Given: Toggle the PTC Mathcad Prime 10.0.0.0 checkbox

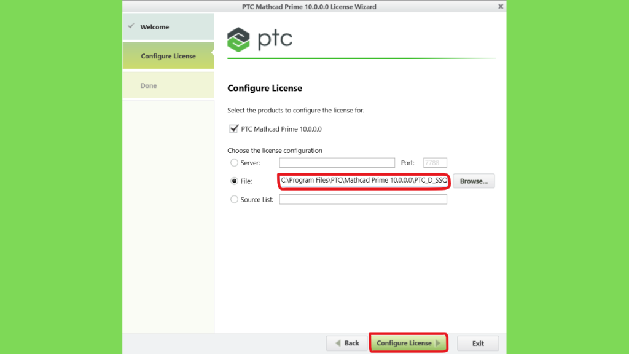Looking at the screenshot, I should coord(233,128).
